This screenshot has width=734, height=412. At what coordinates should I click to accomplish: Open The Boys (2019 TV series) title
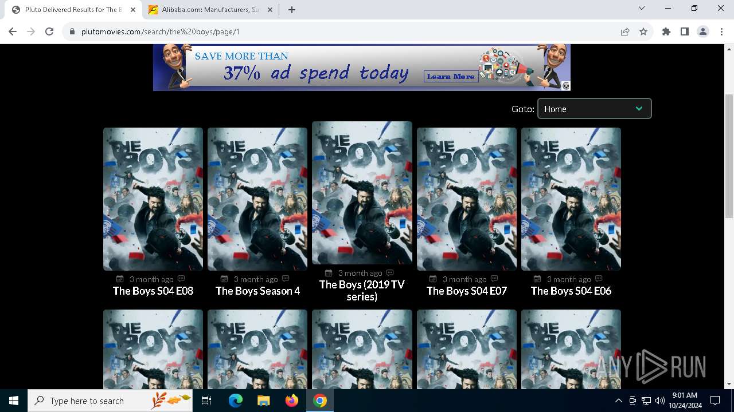tap(362, 291)
